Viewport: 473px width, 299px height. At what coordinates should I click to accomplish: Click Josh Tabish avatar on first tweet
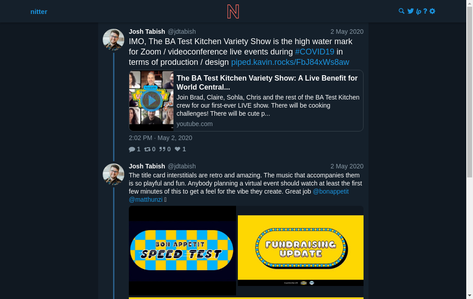point(114,40)
